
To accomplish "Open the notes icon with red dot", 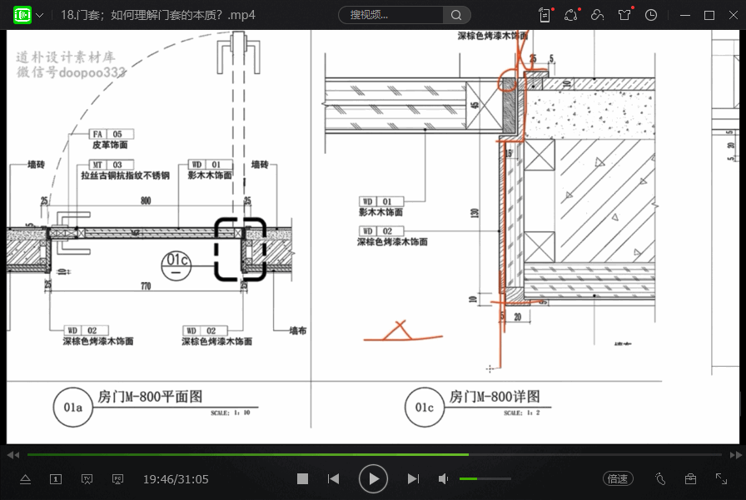I will tap(545, 15).
